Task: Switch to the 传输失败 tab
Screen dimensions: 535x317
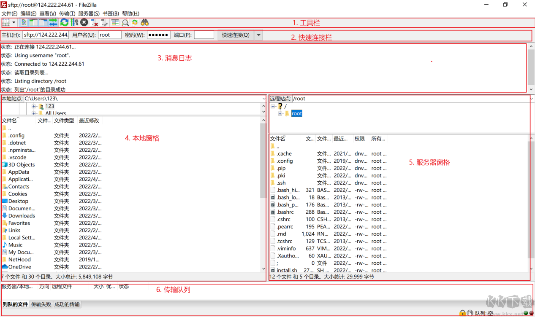Action: point(41,304)
